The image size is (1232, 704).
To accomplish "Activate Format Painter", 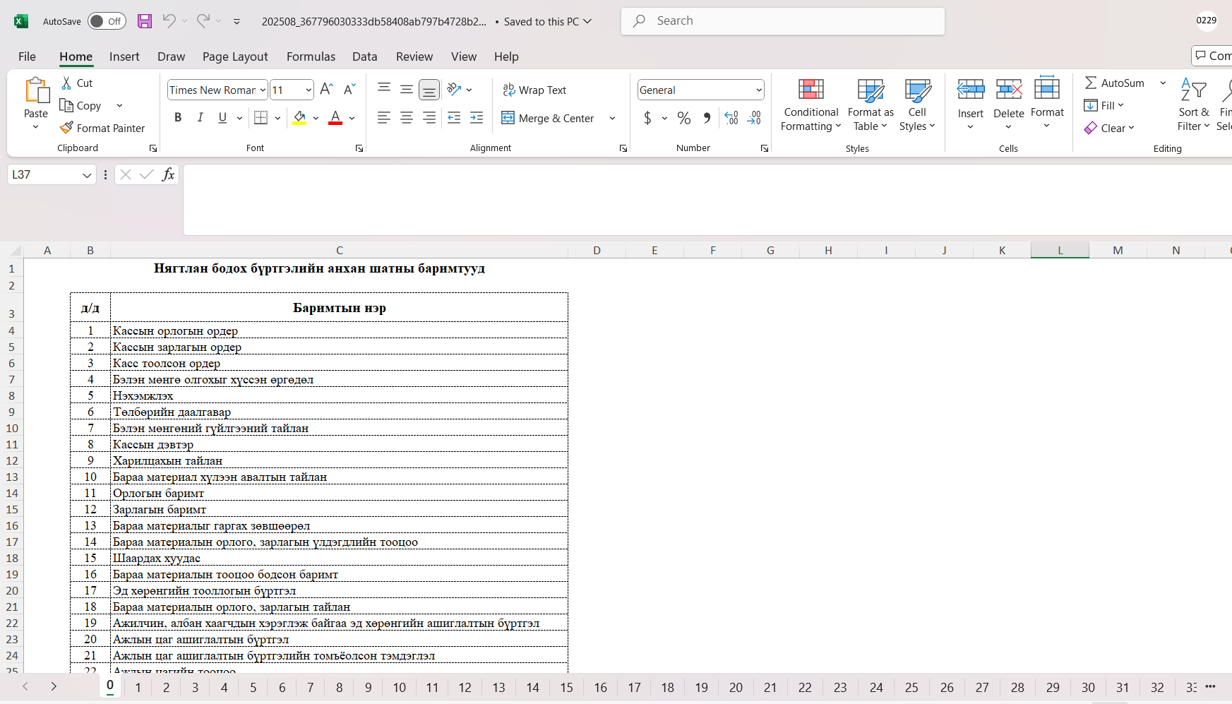I will coord(102,128).
